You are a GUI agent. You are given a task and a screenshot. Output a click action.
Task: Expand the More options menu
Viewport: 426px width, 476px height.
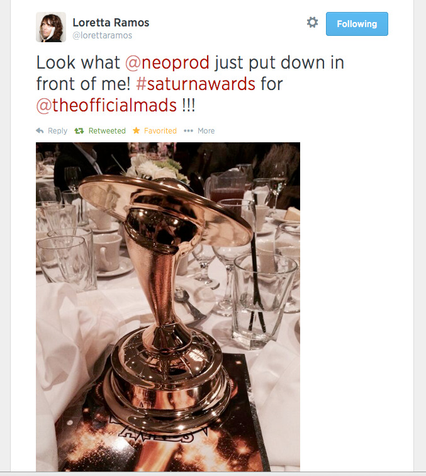pyautogui.click(x=206, y=131)
